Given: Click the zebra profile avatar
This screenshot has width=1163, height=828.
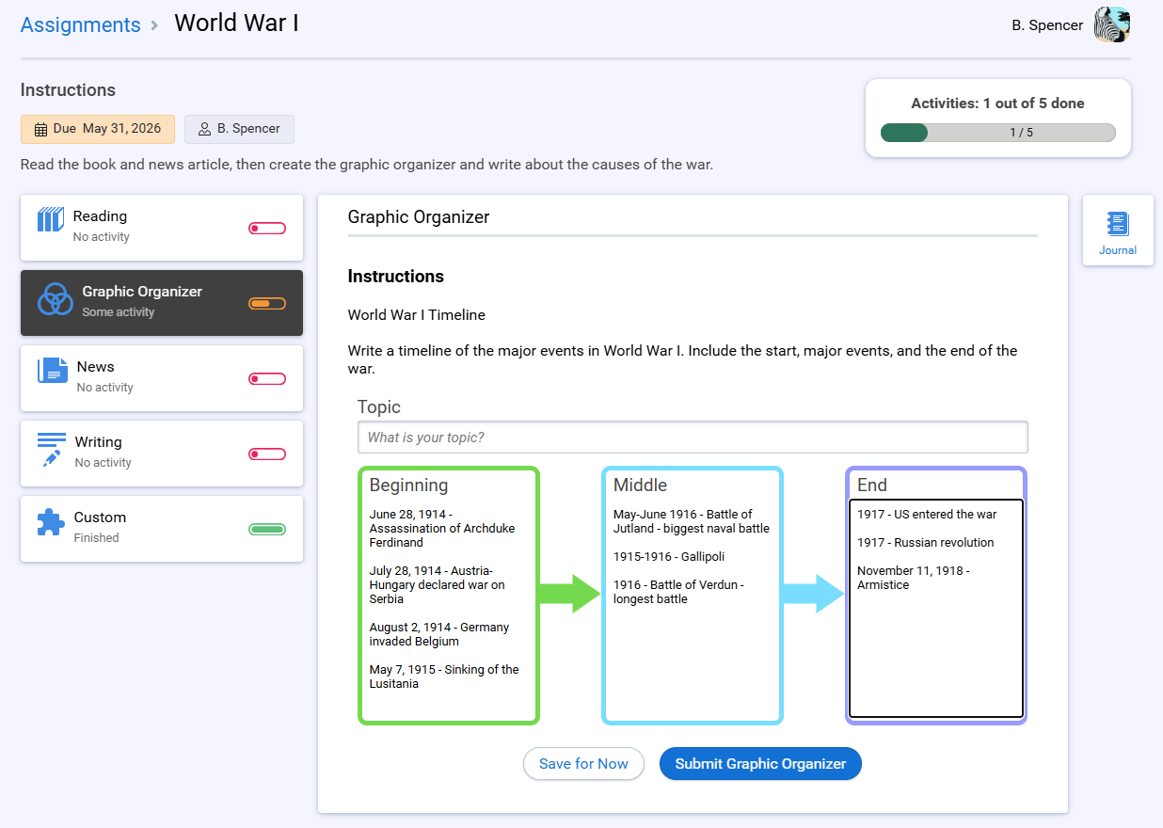Looking at the screenshot, I should 1111,25.
